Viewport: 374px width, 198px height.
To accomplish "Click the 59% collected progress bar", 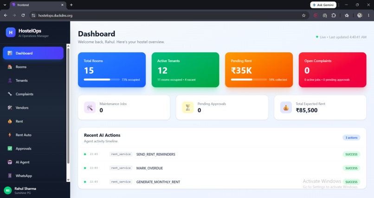I will [x=249, y=80].
